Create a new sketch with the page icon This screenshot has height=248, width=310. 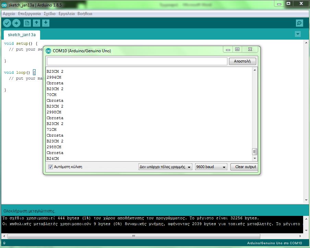point(27,23)
